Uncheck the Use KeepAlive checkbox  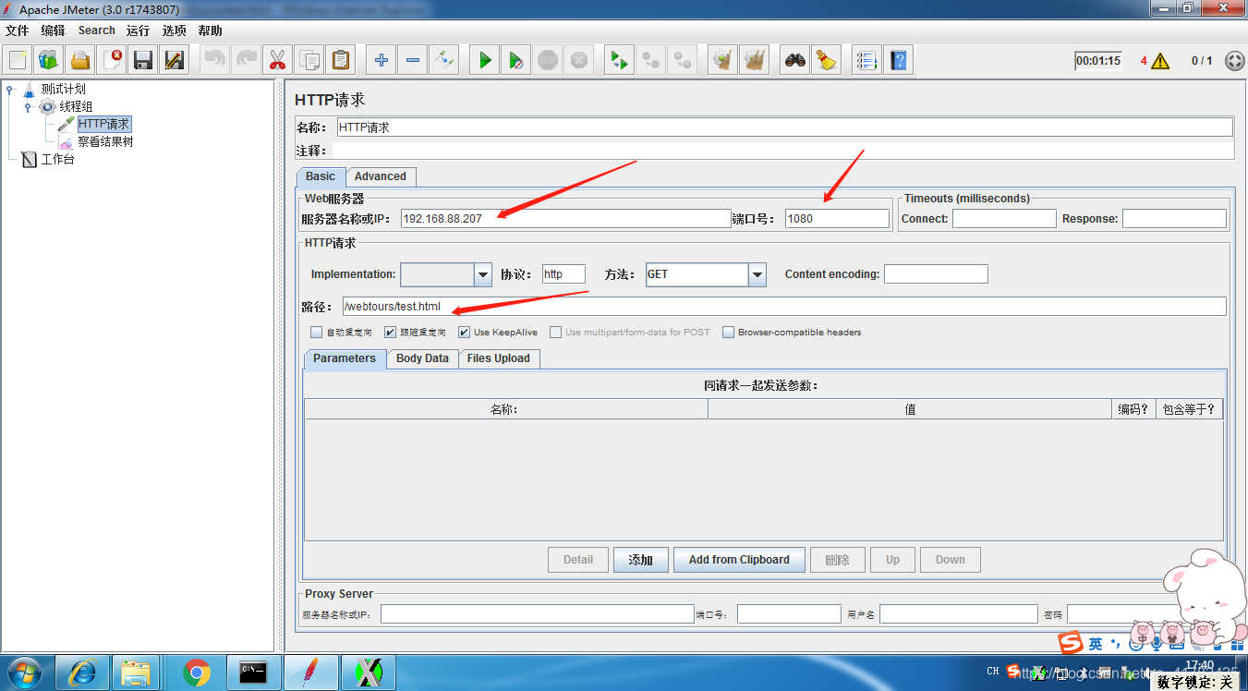tap(465, 332)
